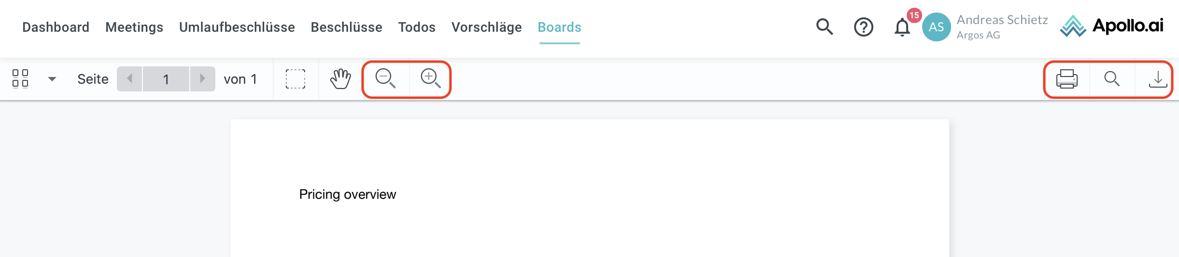Screen dimensions: 1179x257
Task: Go to the next page
Action: (x=202, y=79)
